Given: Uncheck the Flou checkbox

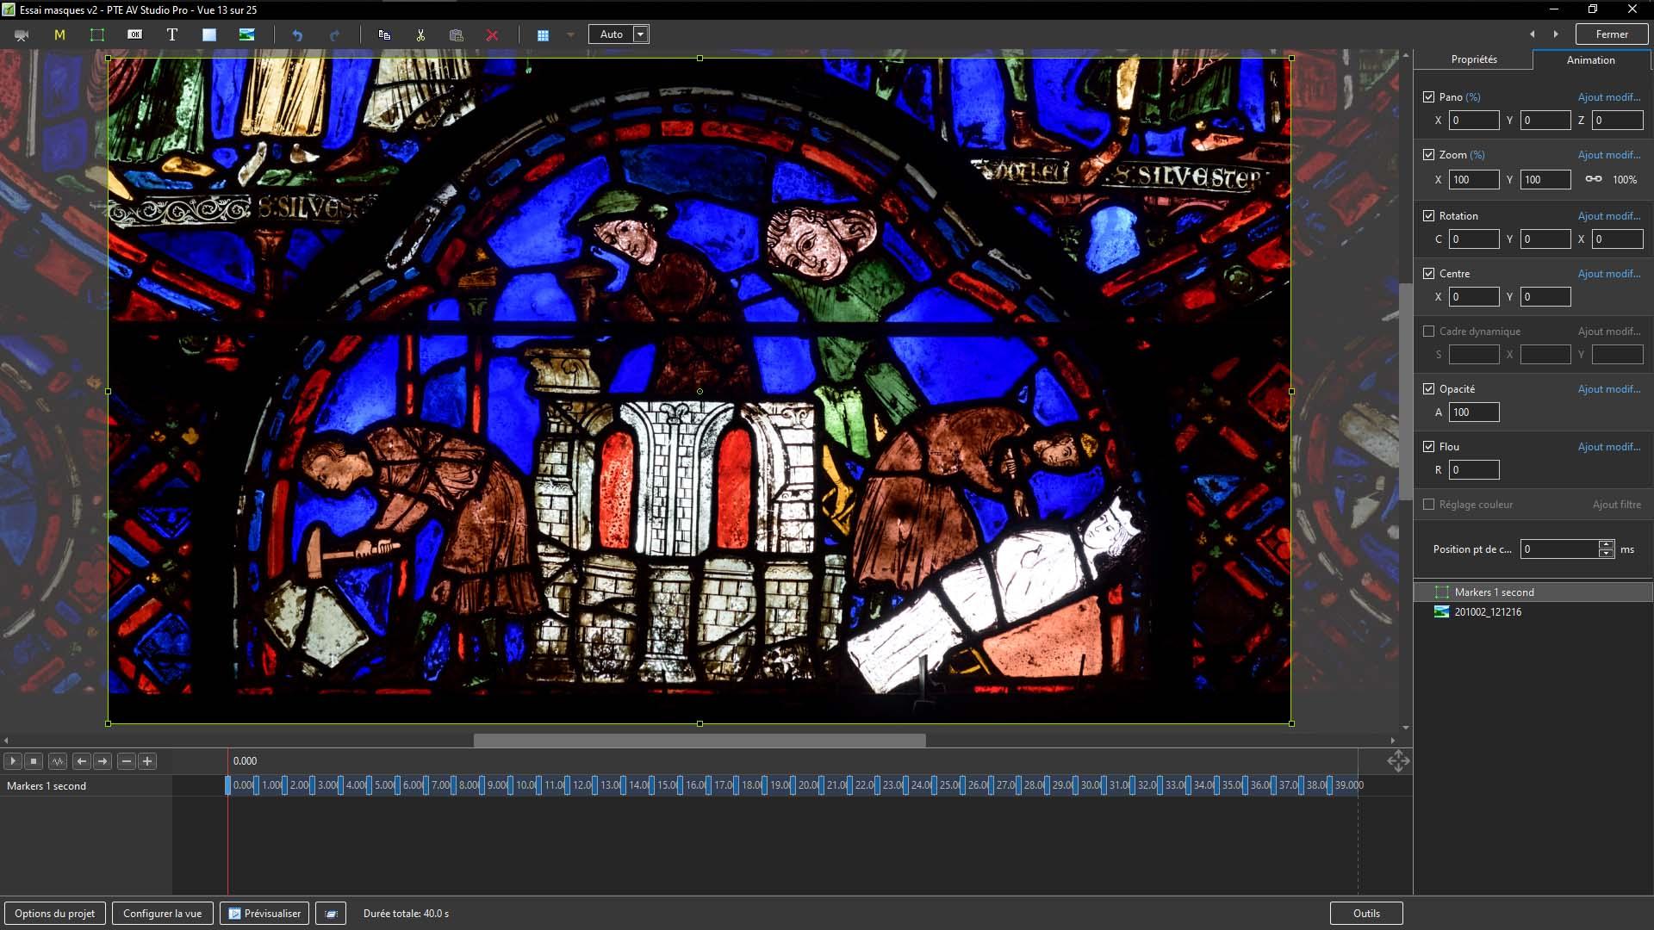Looking at the screenshot, I should click(x=1428, y=447).
